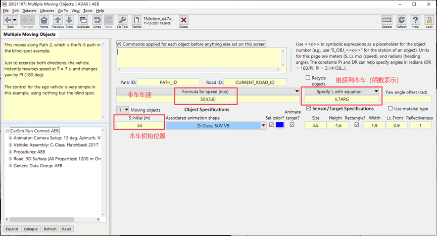
Task: Expand Road: 3D Surface tree node
Action: [x=10, y=159]
